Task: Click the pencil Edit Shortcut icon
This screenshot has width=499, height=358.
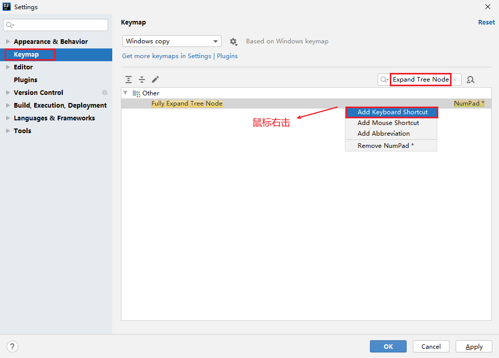Action: (x=155, y=80)
